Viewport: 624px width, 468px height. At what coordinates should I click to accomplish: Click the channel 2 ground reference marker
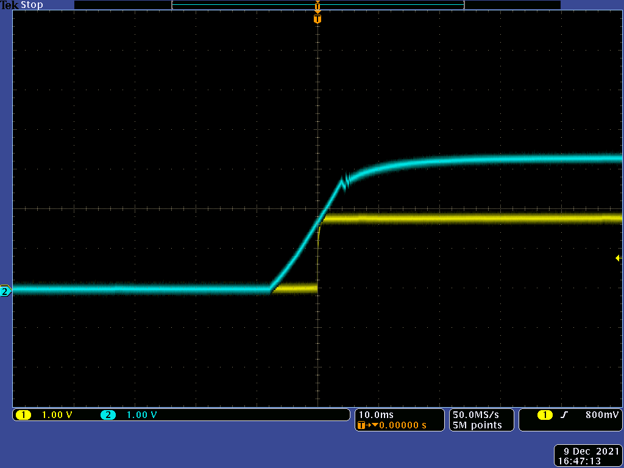point(5,291)
